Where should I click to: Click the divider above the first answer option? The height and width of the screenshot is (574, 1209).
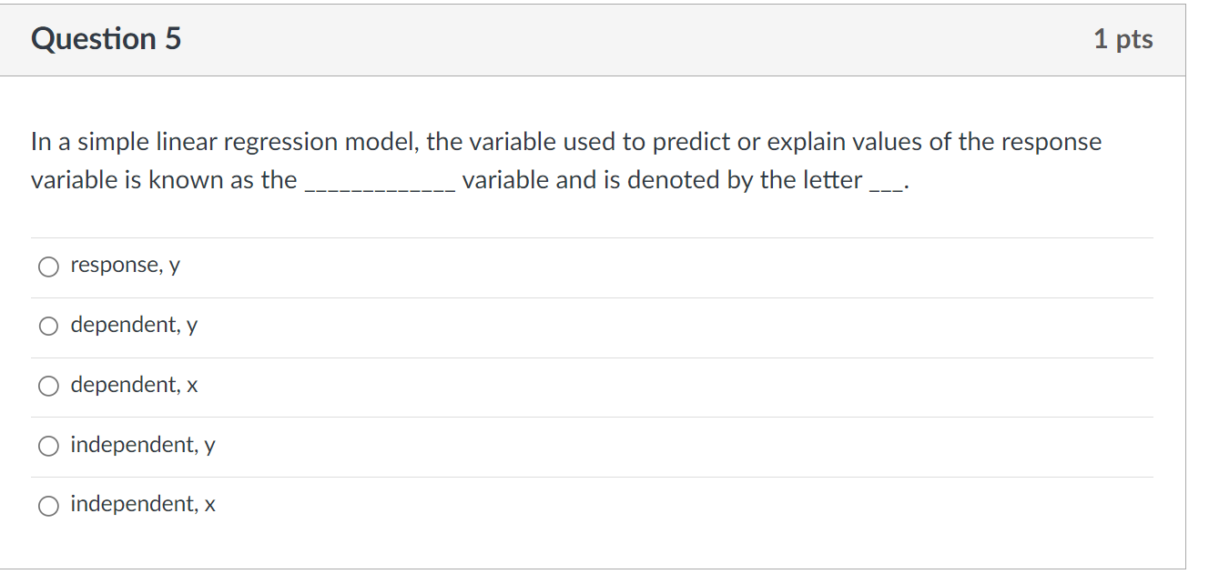592,237
